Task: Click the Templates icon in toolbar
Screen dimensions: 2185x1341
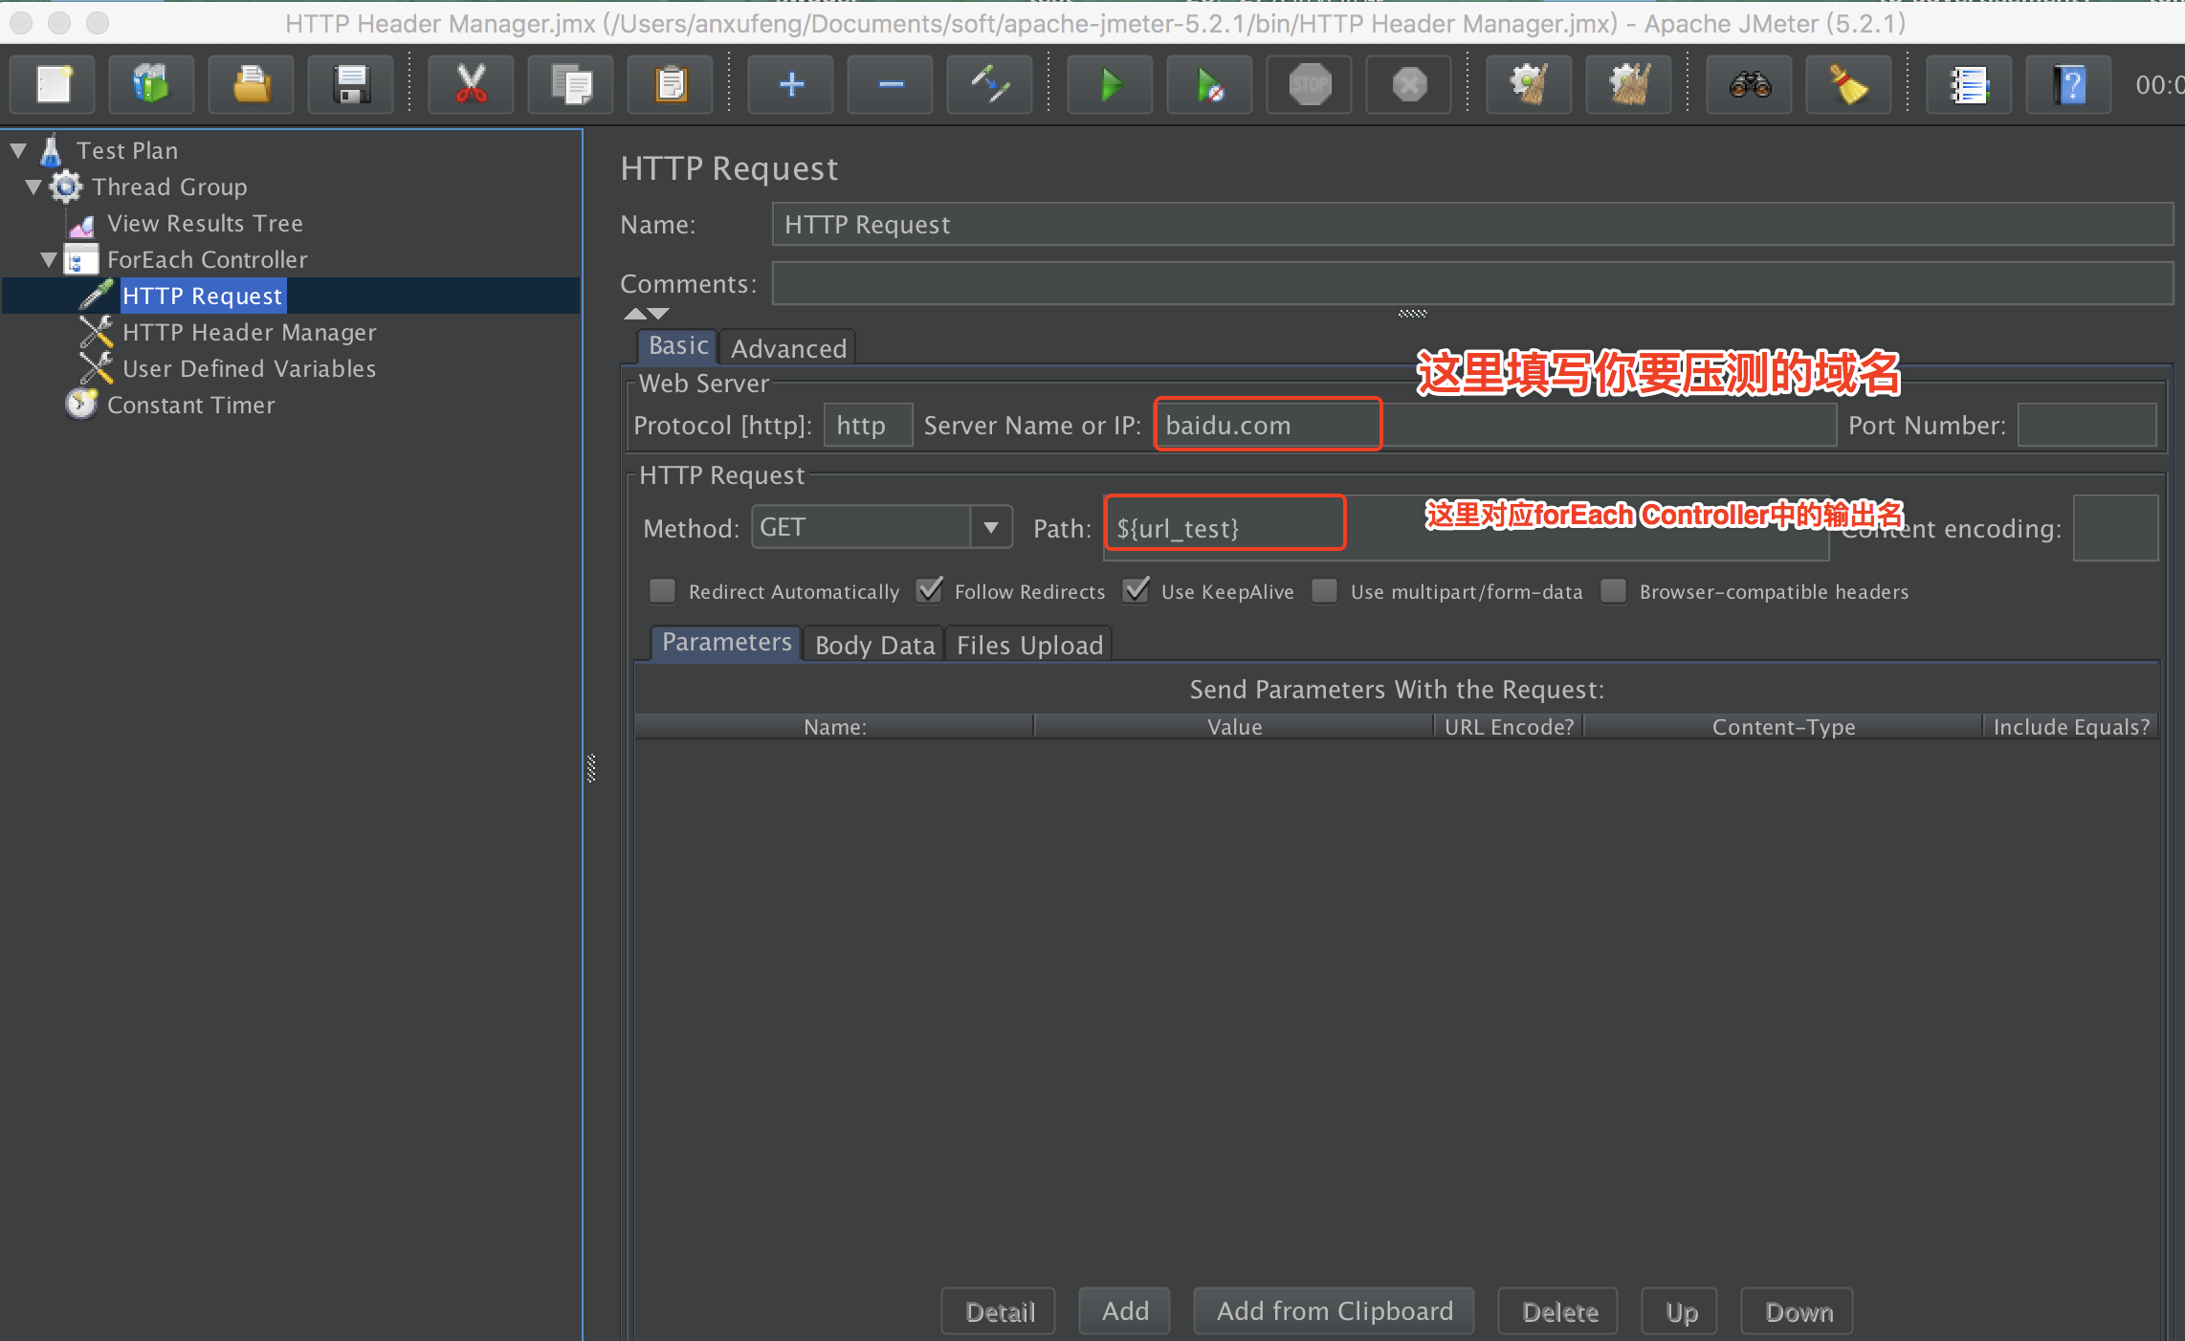Action: pos(151,85)
